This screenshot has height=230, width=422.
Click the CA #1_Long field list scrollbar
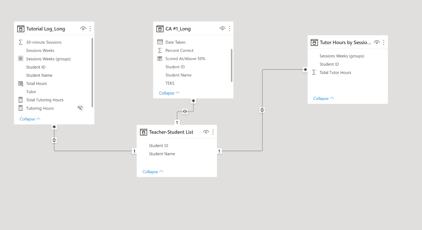point(232,65)
